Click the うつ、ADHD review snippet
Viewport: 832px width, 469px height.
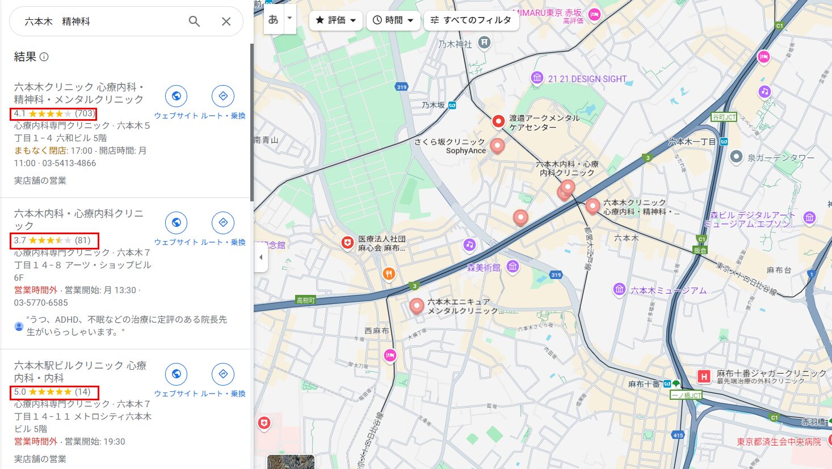(x=126, y=326)
